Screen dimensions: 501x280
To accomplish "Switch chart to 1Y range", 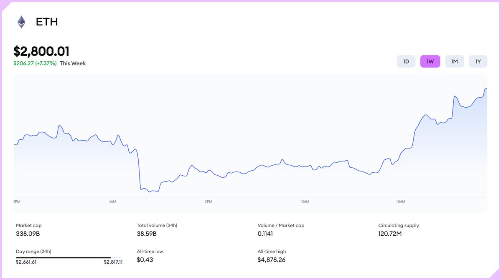I will [478, 61].
